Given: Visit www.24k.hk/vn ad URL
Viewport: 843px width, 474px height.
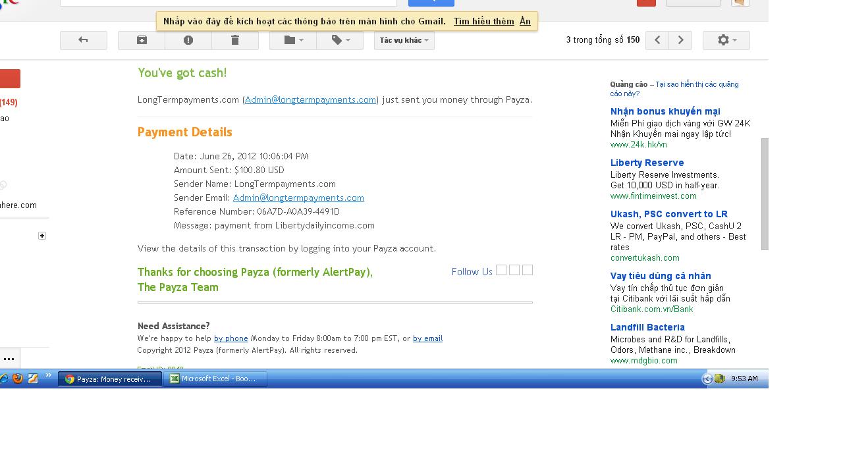Looking at the screenshot, I should coord(639,144).
